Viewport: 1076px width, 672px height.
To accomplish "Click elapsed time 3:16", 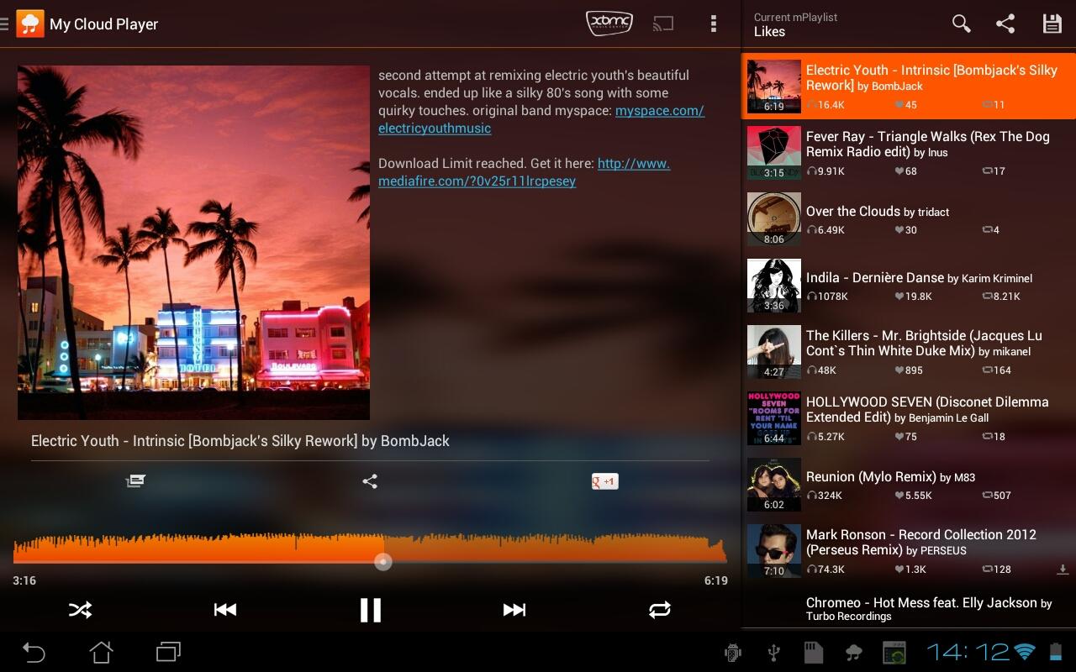I will point(24,580).
